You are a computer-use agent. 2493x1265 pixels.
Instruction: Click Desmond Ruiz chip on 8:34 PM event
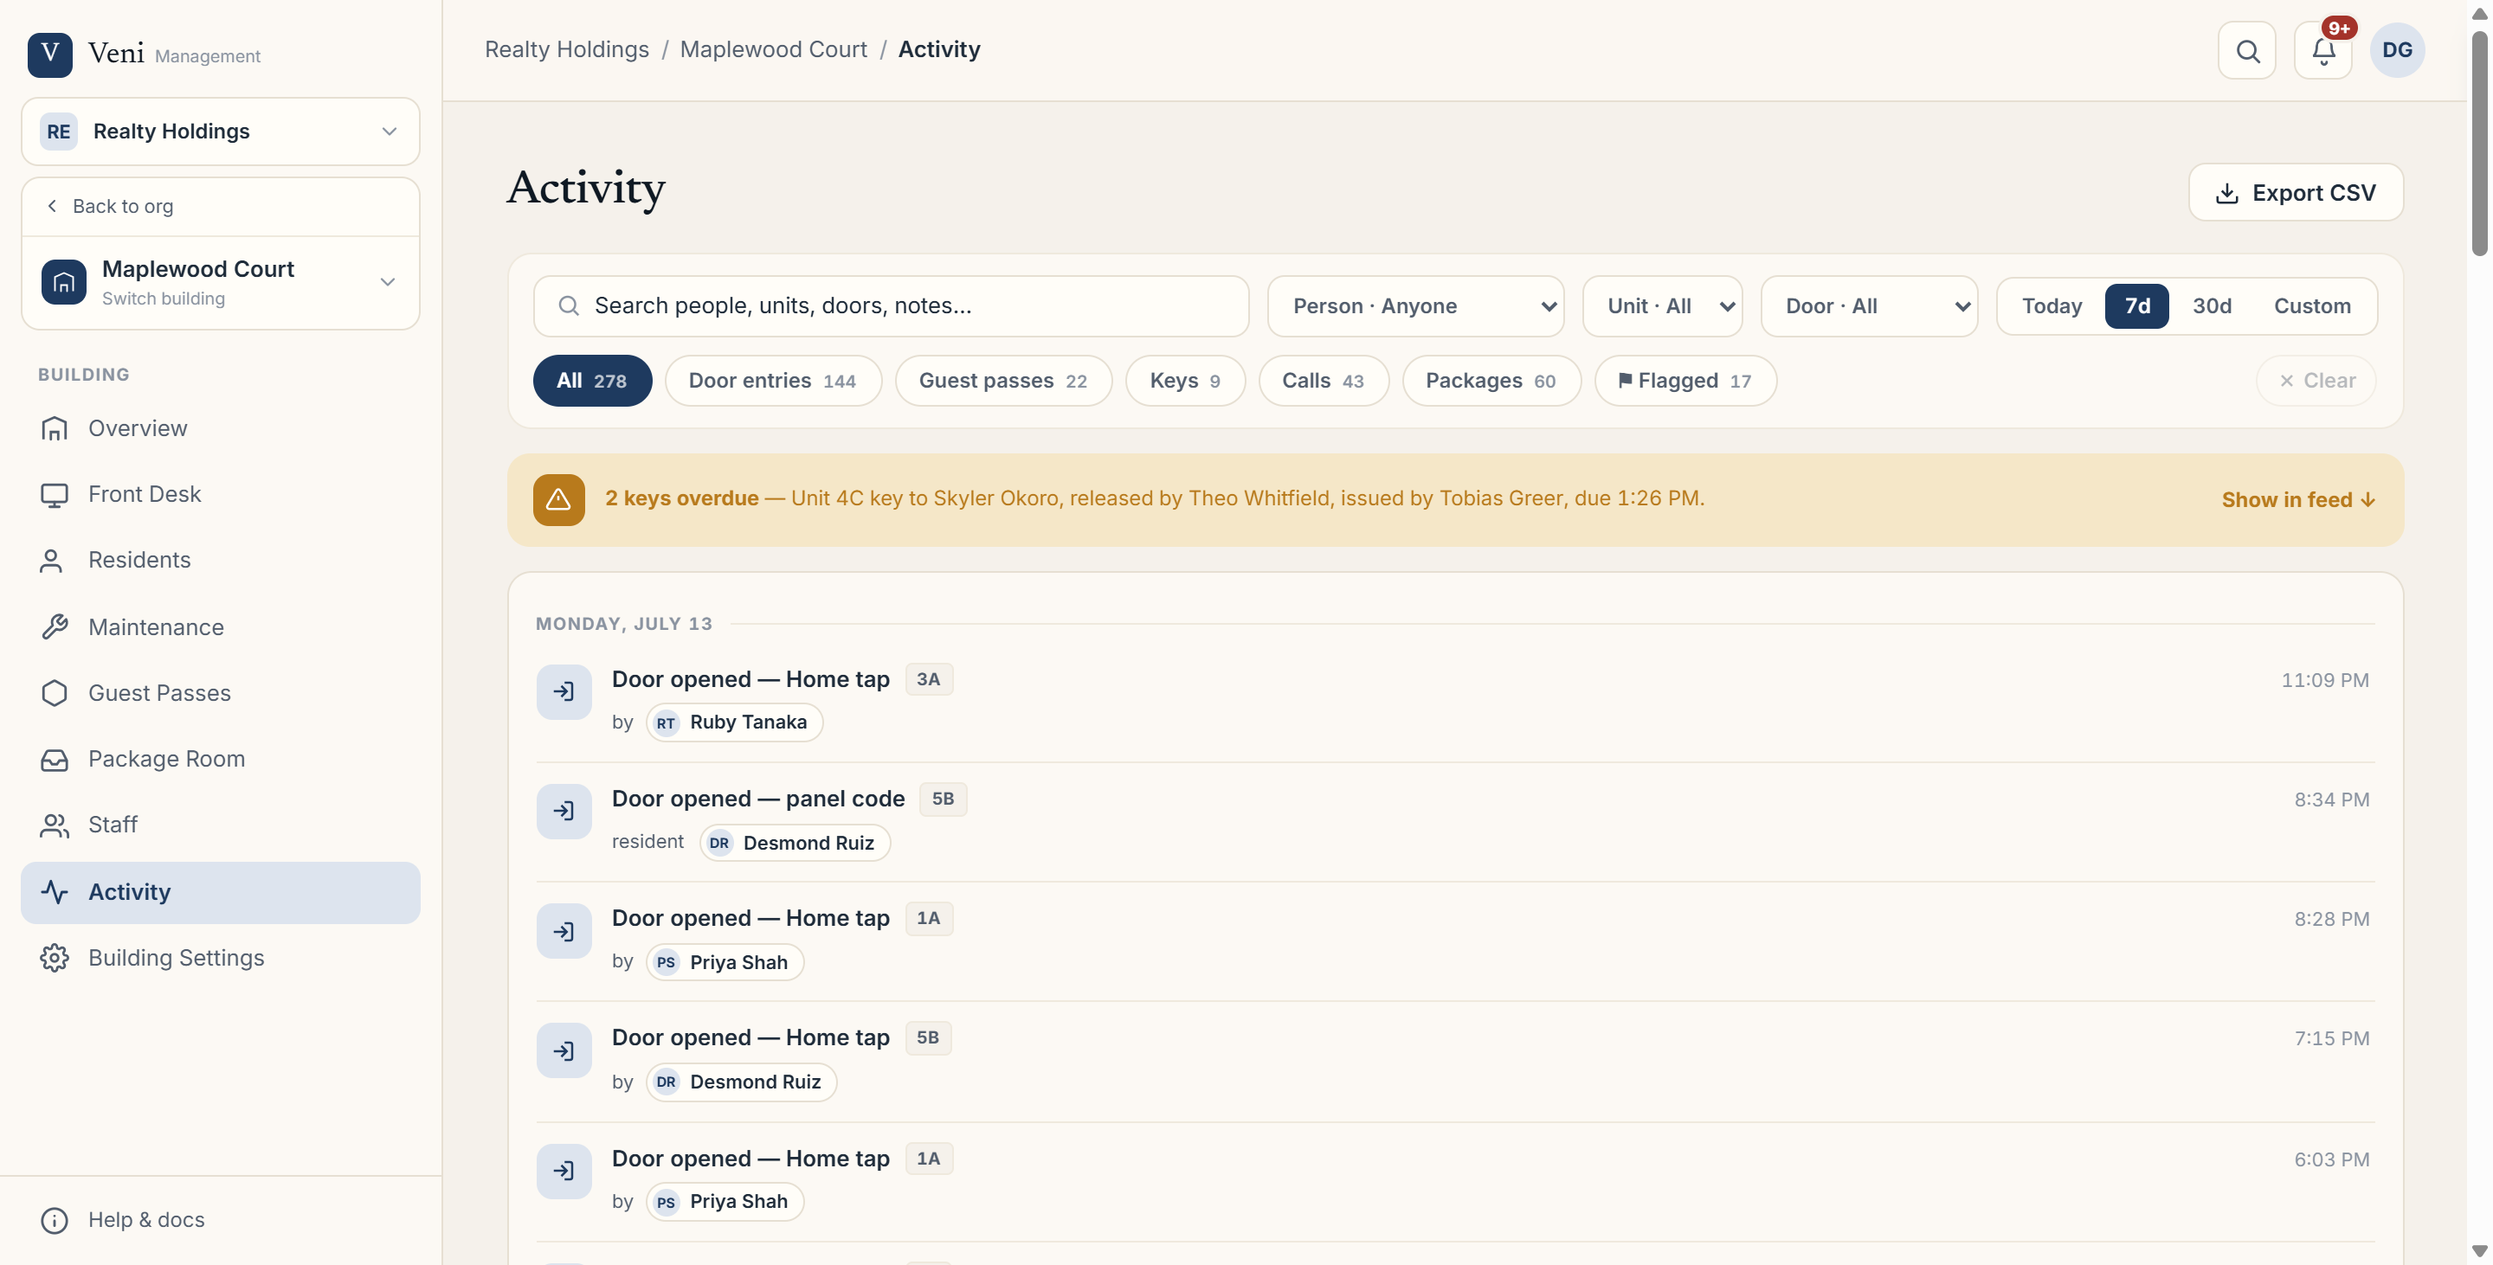(795, 843)
